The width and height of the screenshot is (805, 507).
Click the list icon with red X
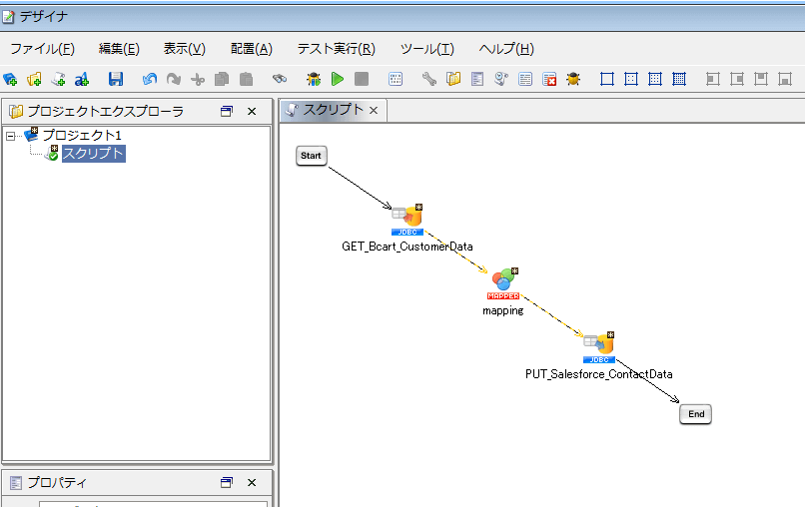point(549,79)
